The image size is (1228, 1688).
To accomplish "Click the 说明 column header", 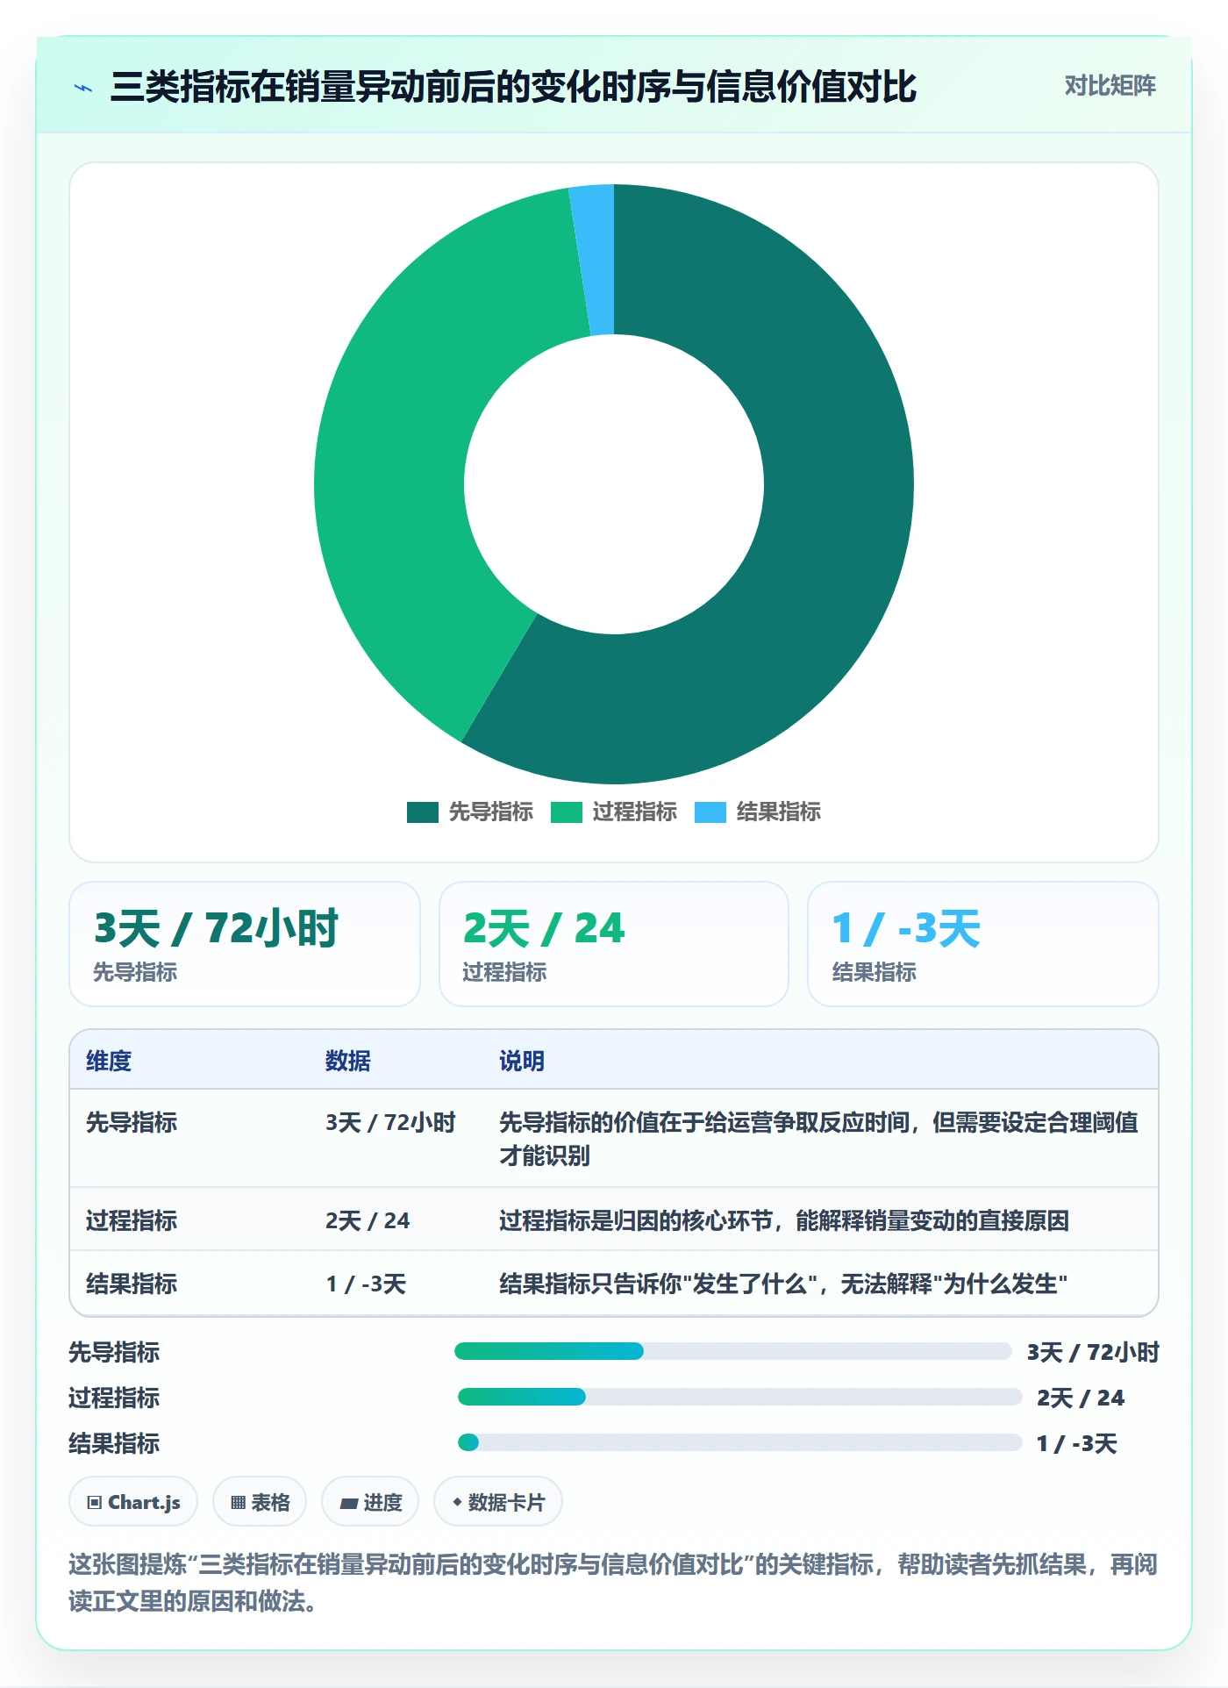I will click(522, 1061).
